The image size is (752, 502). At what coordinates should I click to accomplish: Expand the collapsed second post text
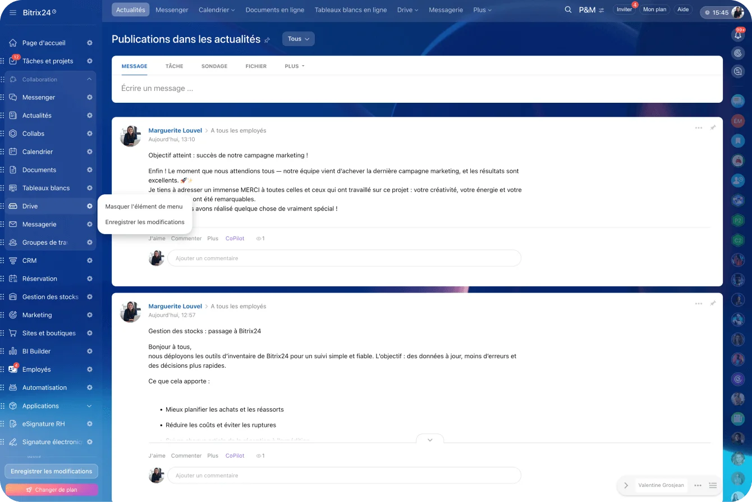(x=430, y=440)
